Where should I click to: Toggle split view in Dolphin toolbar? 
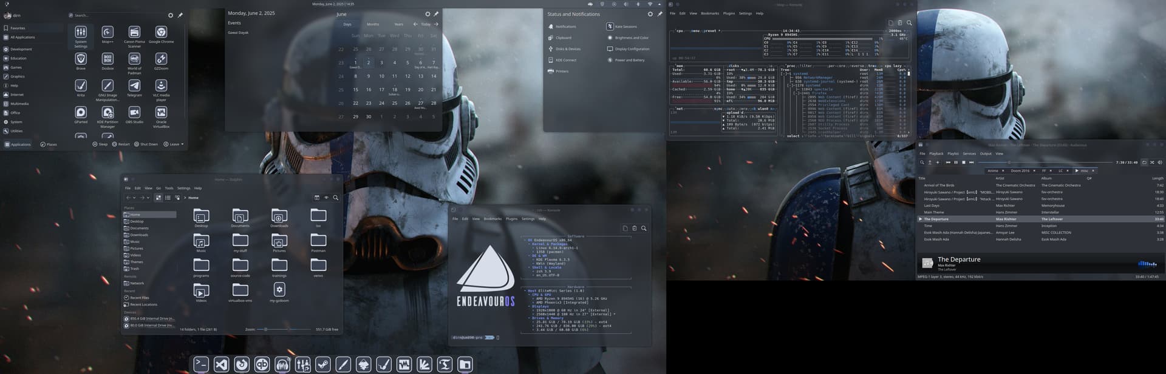tap(316, 198)
